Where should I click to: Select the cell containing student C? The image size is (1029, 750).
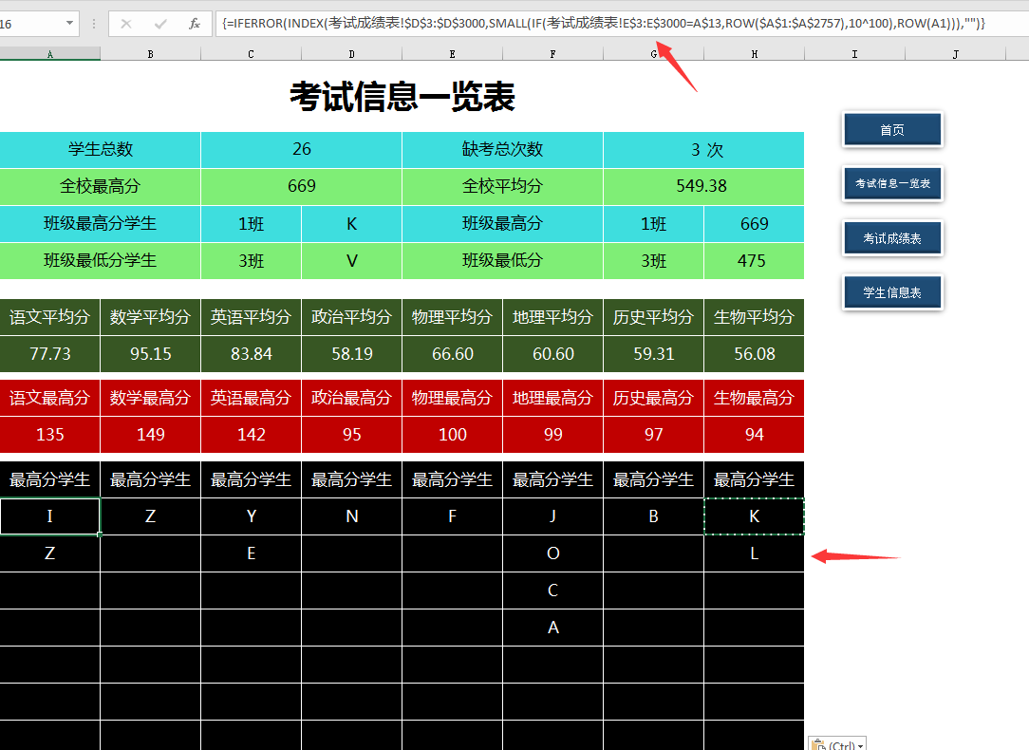[553, 591]
